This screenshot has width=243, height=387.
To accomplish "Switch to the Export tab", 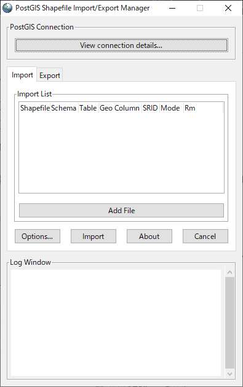I will pyautogui.click(x=50, y=76).
